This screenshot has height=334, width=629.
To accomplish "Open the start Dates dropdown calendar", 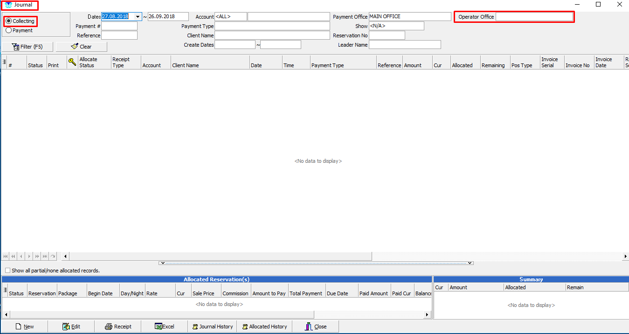I will 138,17.
